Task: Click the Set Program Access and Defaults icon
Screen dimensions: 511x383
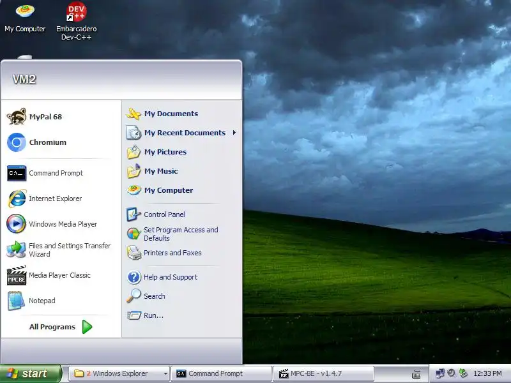Action: (133, 234)
